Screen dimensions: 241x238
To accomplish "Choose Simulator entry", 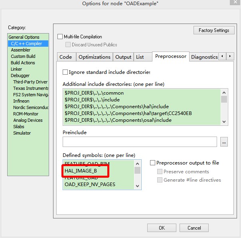I will point(22,133).
